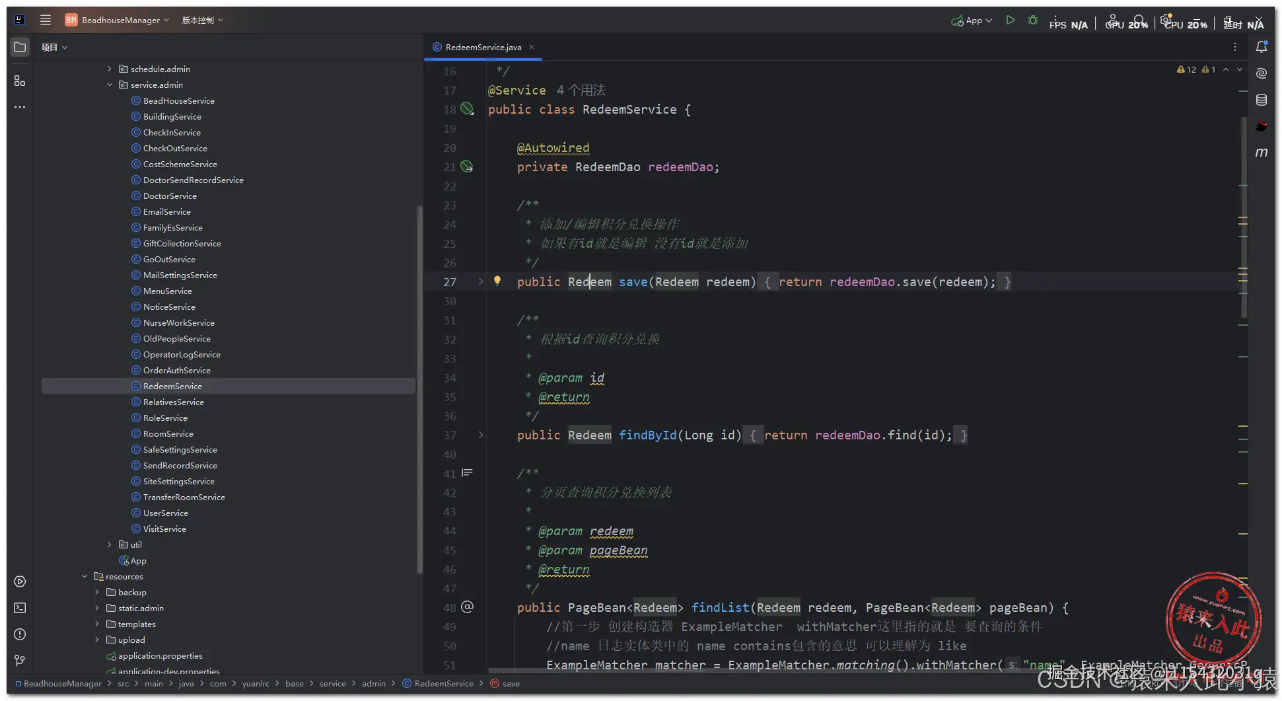Image resolution: width=1282 pixels, height=701 pixels.
Task: Open DoctorSendRecordService in the tree
Action: (193, 180)
